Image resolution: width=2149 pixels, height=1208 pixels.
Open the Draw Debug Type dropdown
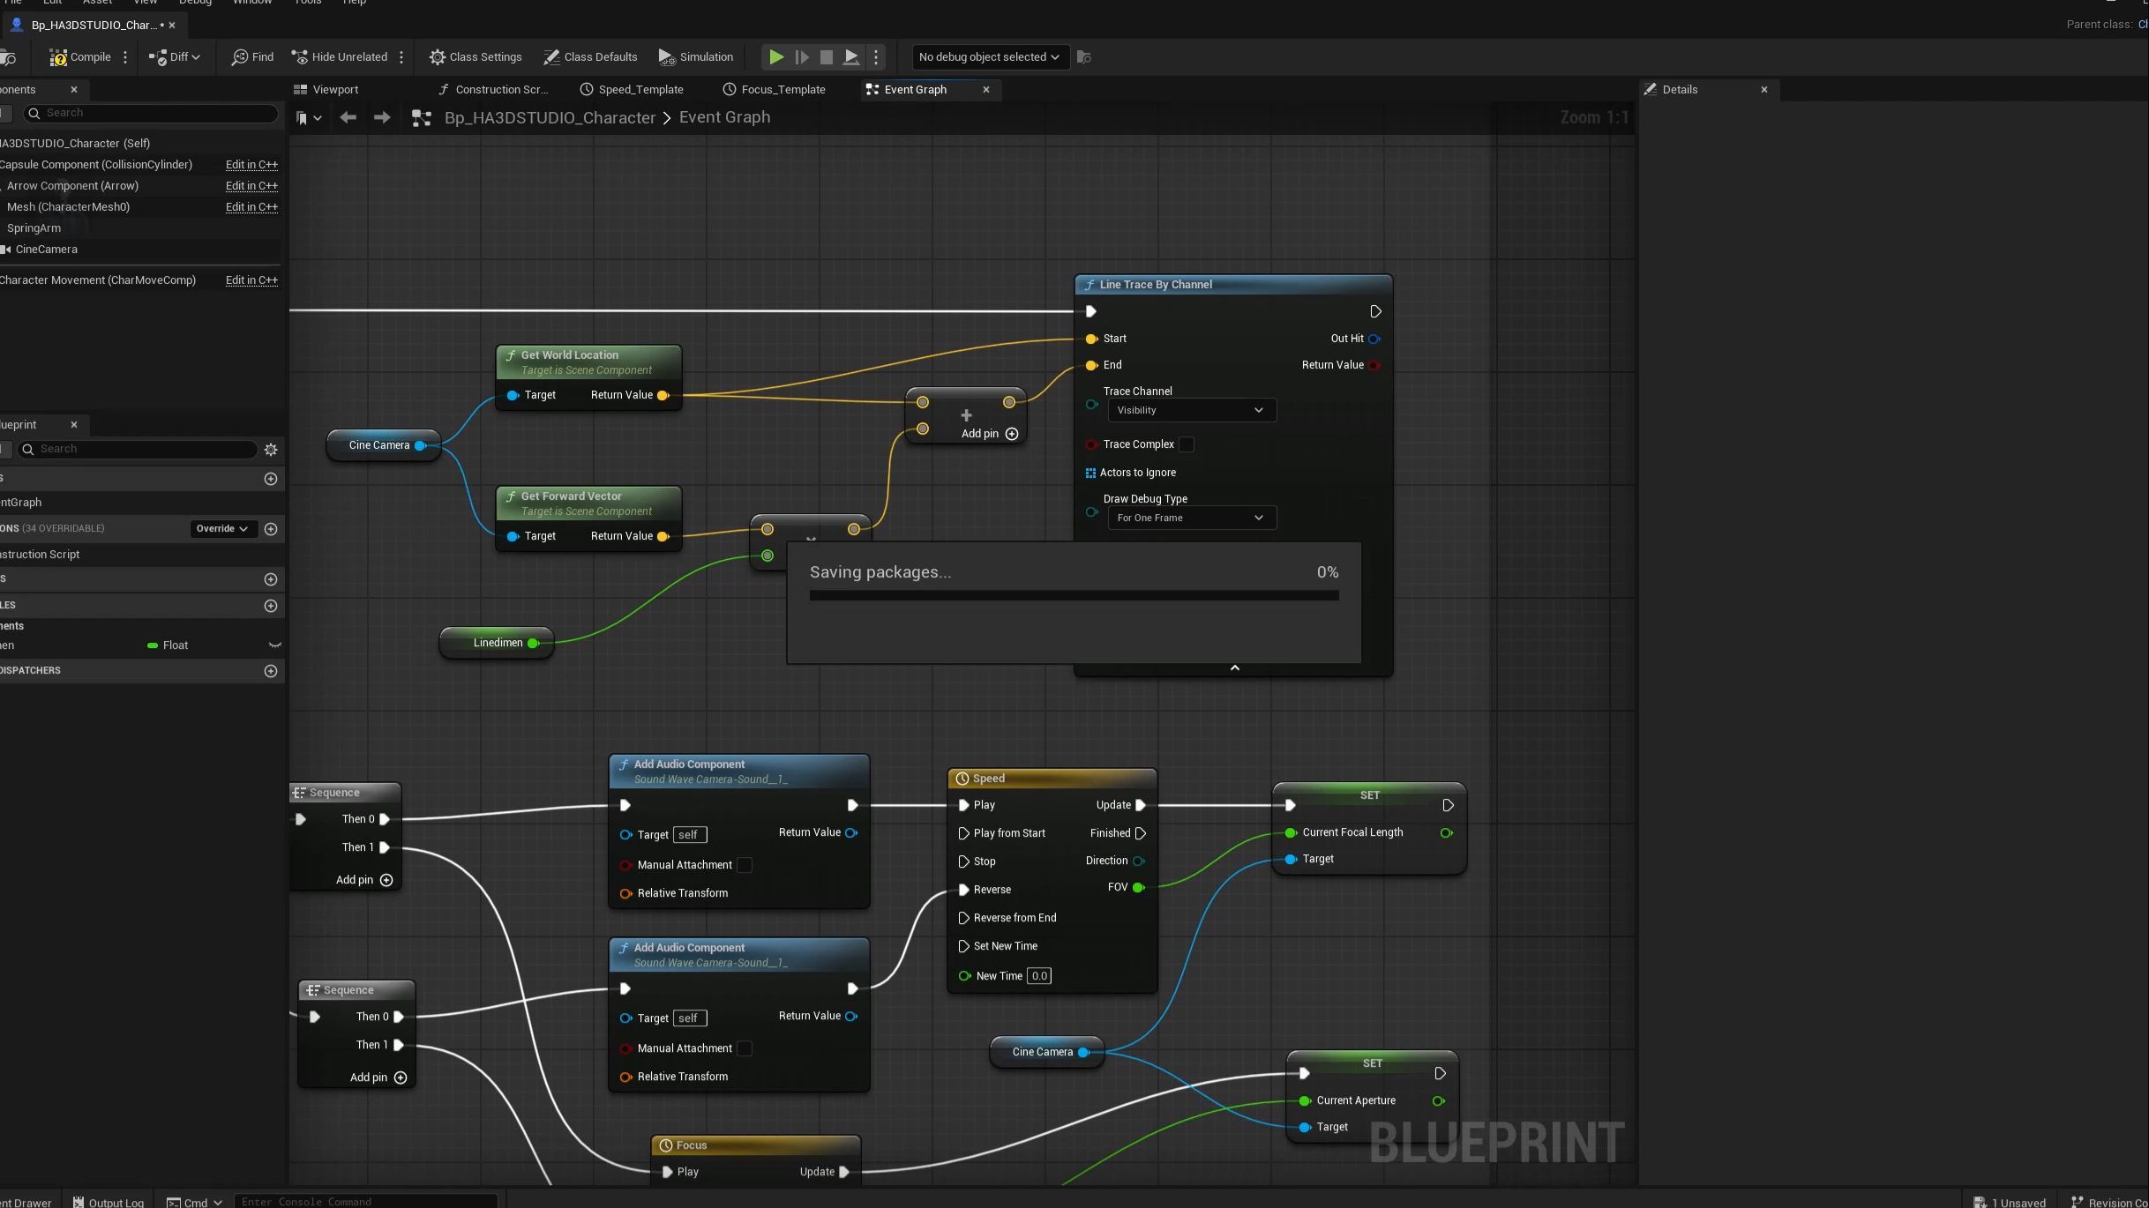[1191, 518]
